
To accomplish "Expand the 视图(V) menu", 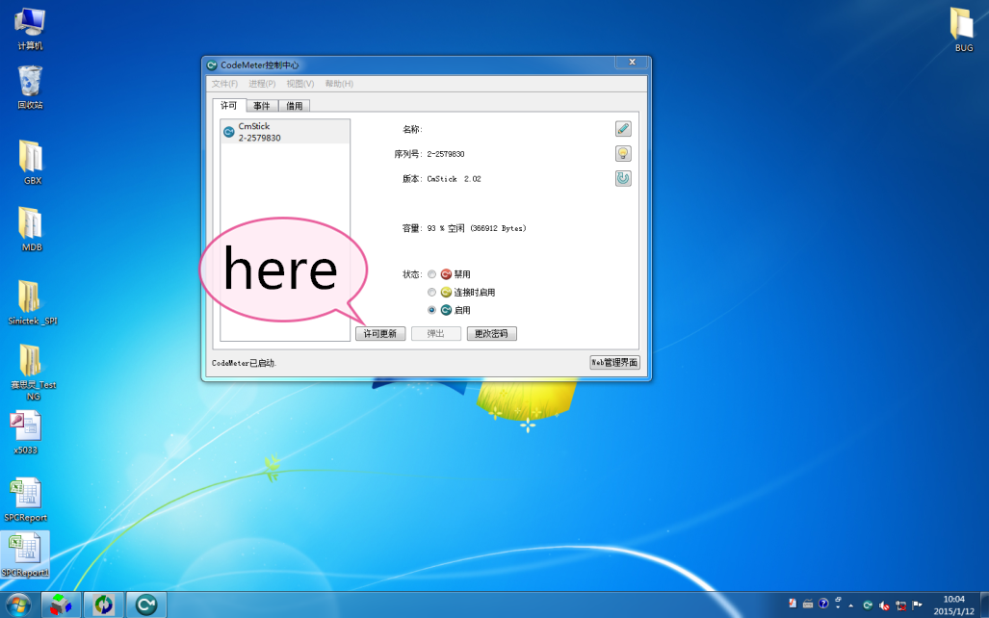I will tap(300, 84).
